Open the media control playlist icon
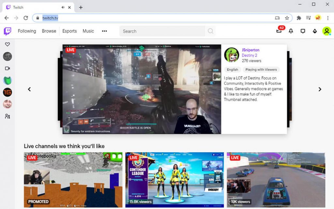 pos(309,18)
